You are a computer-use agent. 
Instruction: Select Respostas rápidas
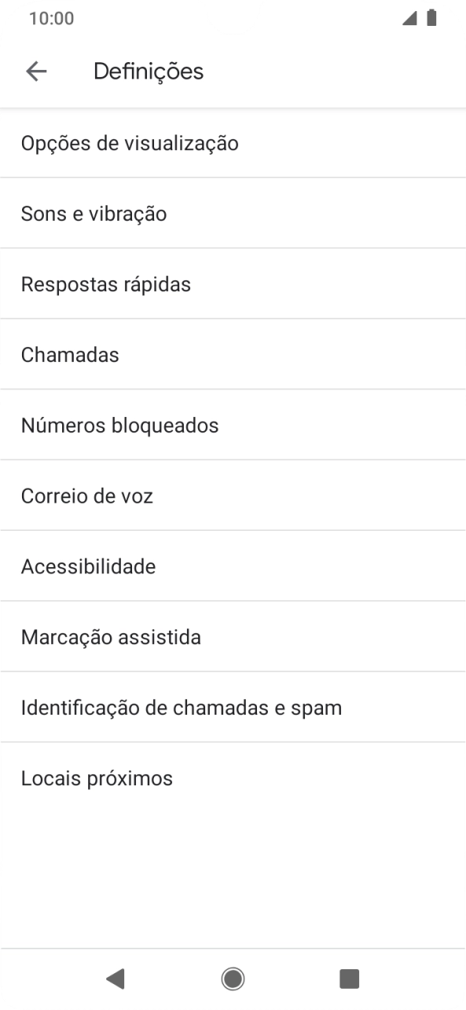[x=105, y=284]
